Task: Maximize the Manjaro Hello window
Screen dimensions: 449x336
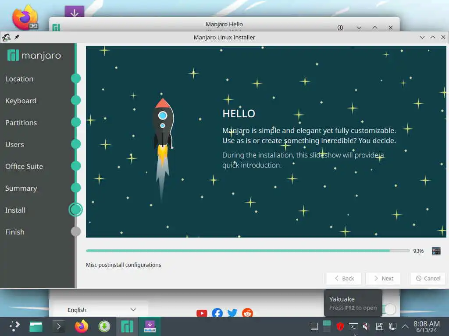Action: pos(374,28)
